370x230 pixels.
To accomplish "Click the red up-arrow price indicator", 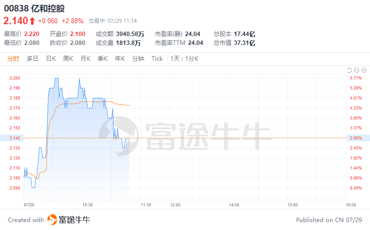I will (x=32, y=21).
